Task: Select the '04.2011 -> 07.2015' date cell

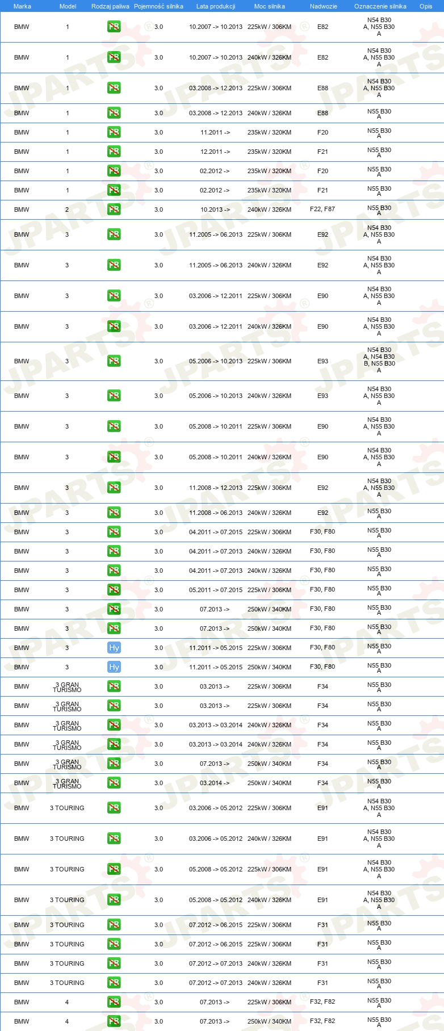Action: click(216, 532)
